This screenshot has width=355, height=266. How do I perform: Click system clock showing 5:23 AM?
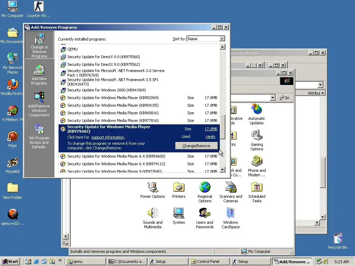(x=341, y=262)
